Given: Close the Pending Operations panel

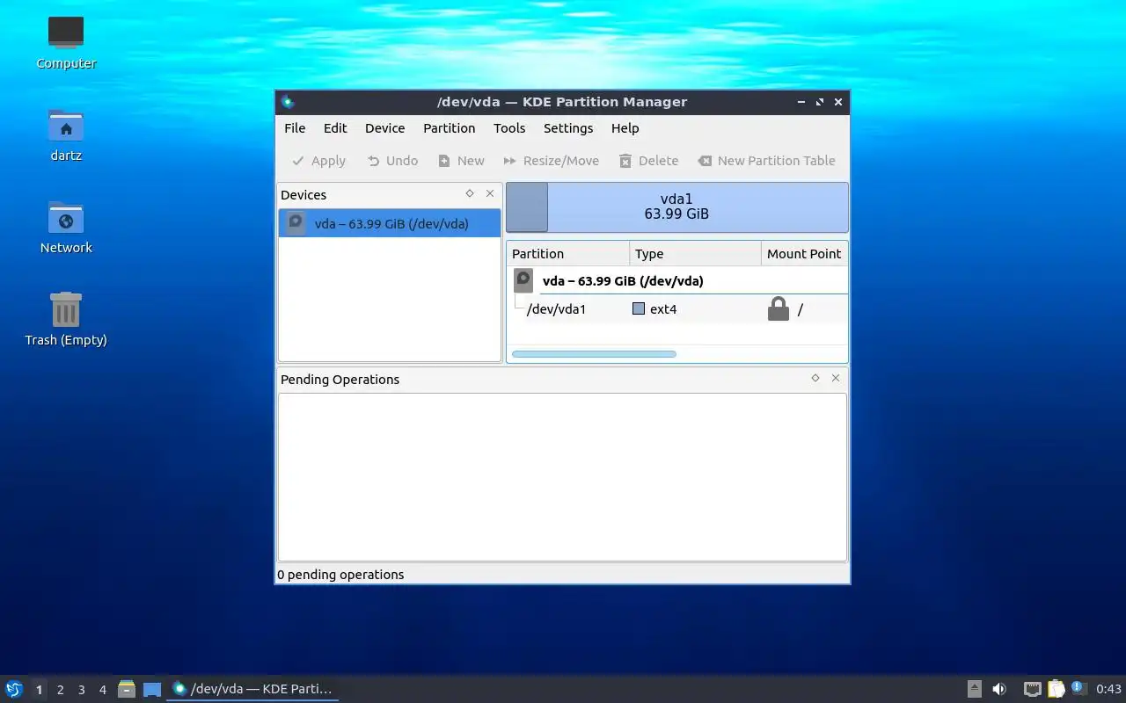Looking at the screenshot, I should tap(836, 378).
